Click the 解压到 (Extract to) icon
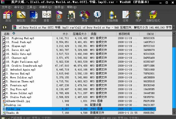 21,16
